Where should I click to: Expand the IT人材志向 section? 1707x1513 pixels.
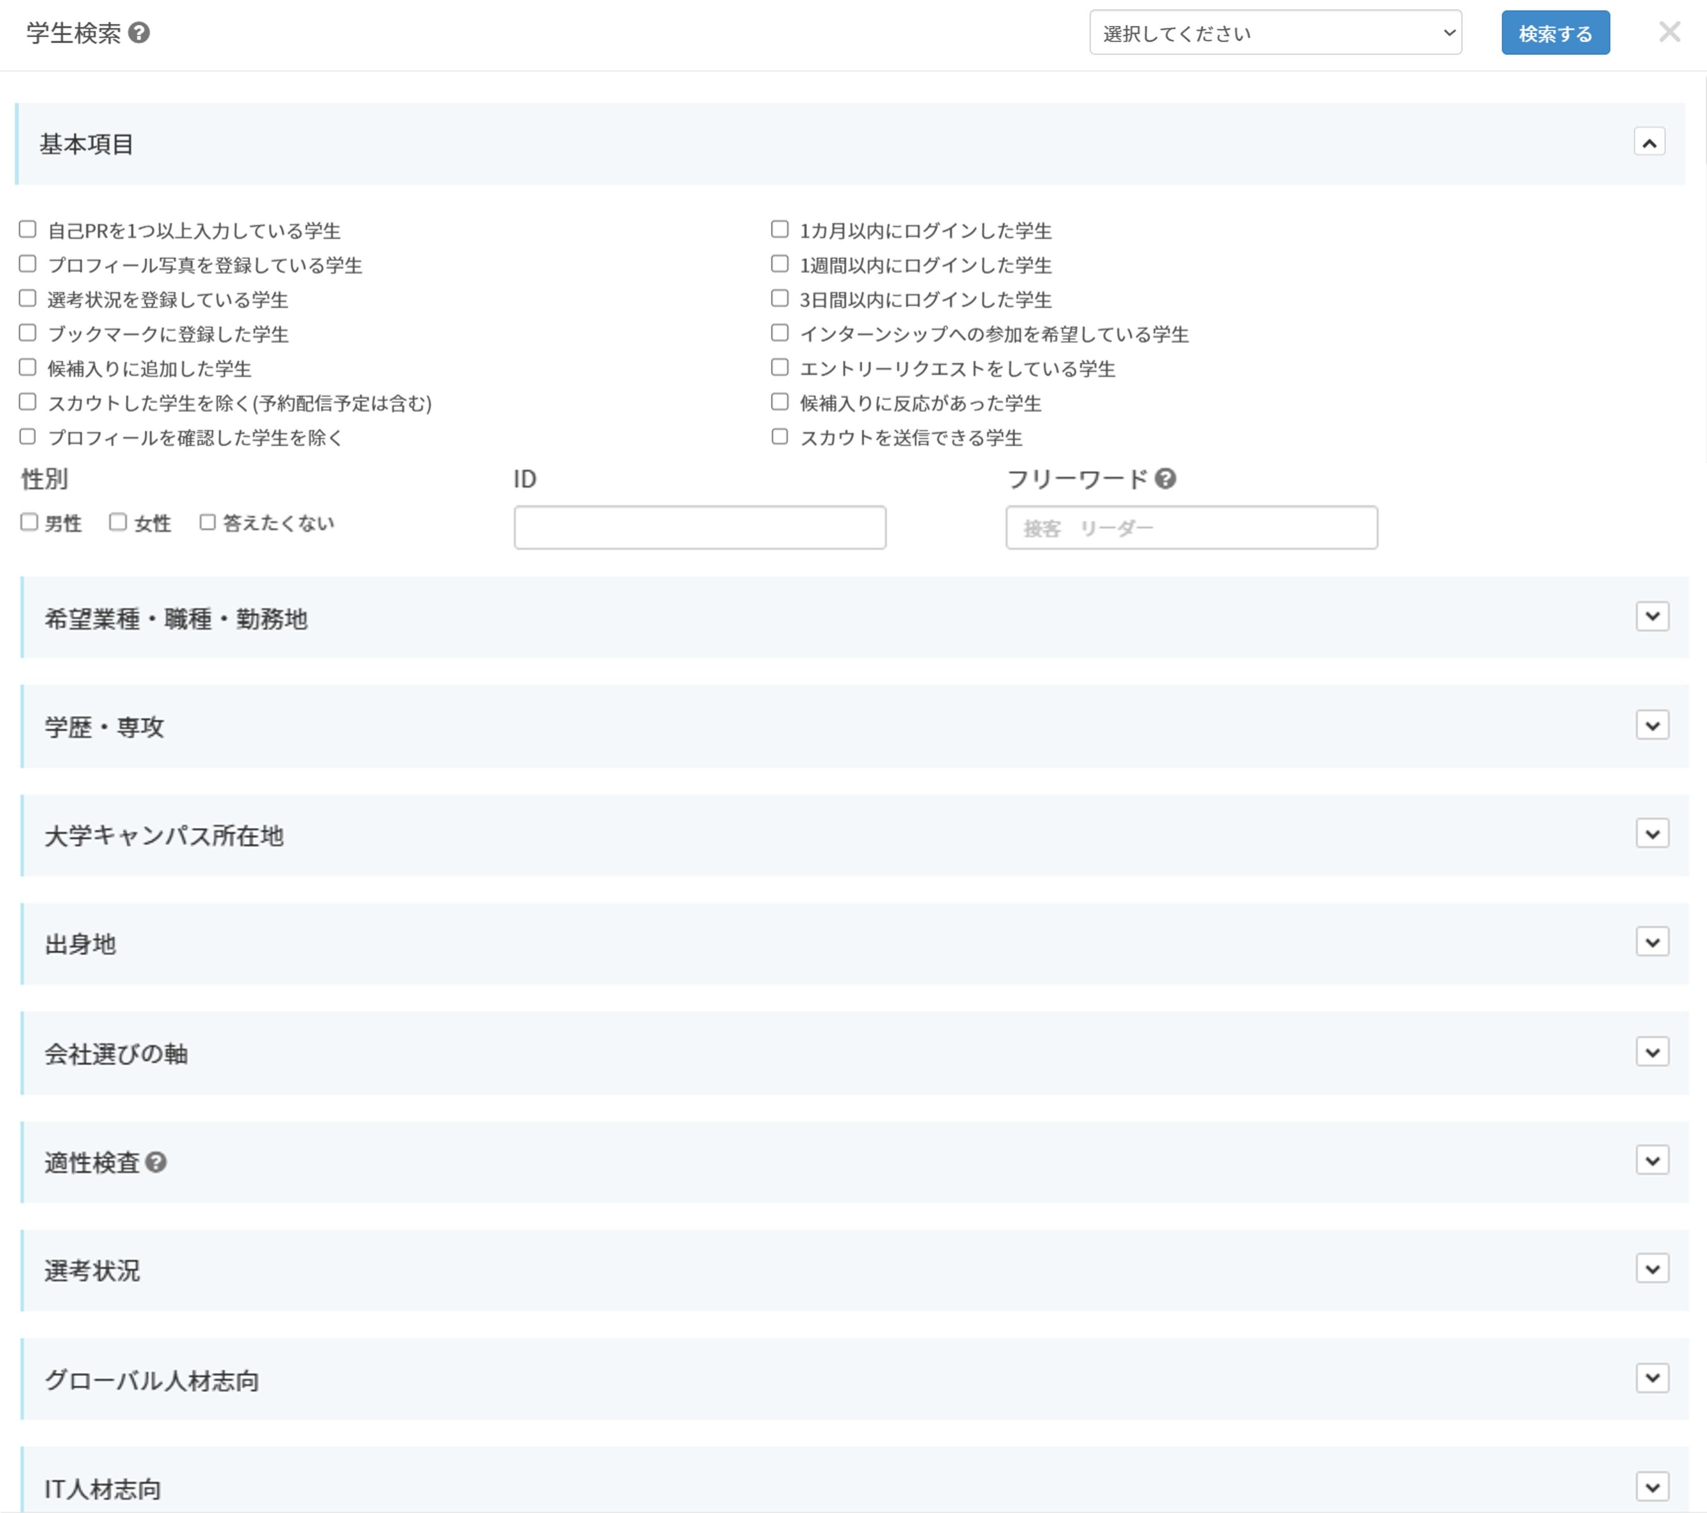[1652, 1487]
